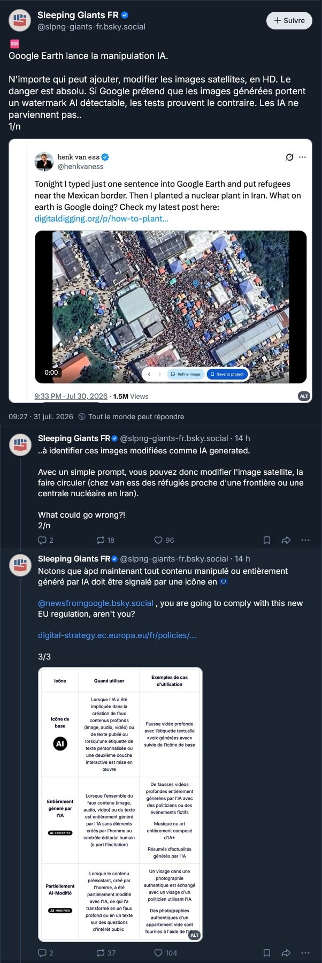The image size is (322, 963).
Task: Open @newsfromgoogle.bsky.social mention
Action: click(96, 603)
